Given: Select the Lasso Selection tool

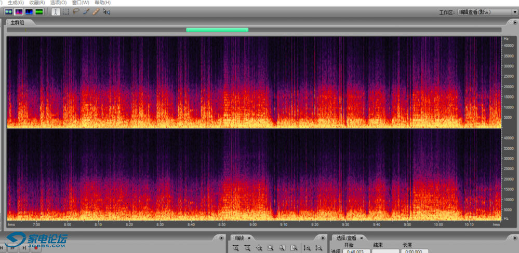Looking at the screenshot, I should coord(76,11).
